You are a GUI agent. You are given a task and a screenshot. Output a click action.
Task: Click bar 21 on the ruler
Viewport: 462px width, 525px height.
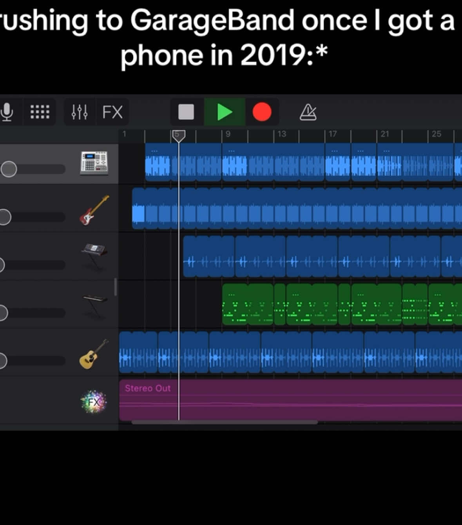click(x=385, y=134)
